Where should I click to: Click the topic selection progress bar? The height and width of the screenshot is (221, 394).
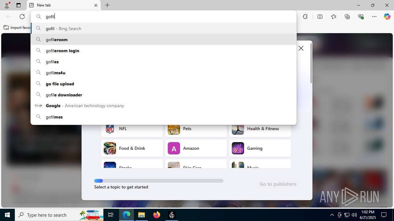pos(159,181)
